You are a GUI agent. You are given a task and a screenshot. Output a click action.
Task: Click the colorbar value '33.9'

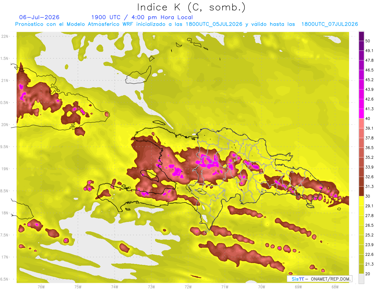pos(369,167)
